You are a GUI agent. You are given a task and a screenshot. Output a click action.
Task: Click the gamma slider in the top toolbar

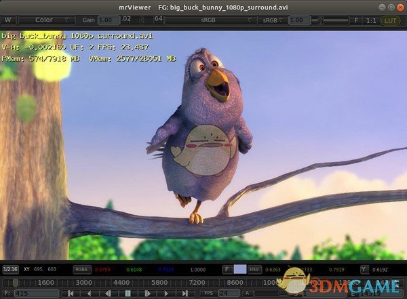point(330,20)
